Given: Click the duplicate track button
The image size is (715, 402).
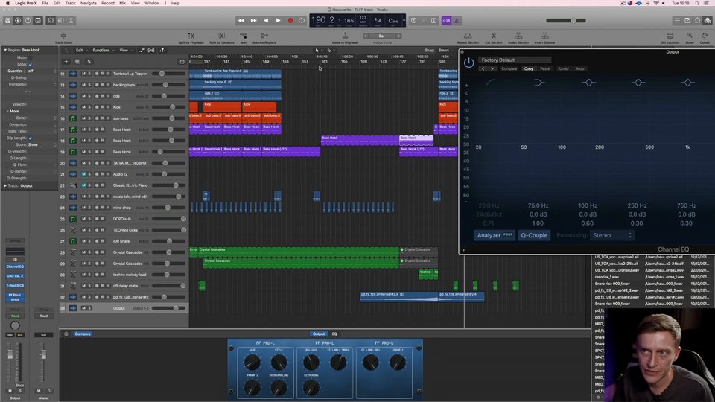Looking at the screenshot, I should point(77,62).
